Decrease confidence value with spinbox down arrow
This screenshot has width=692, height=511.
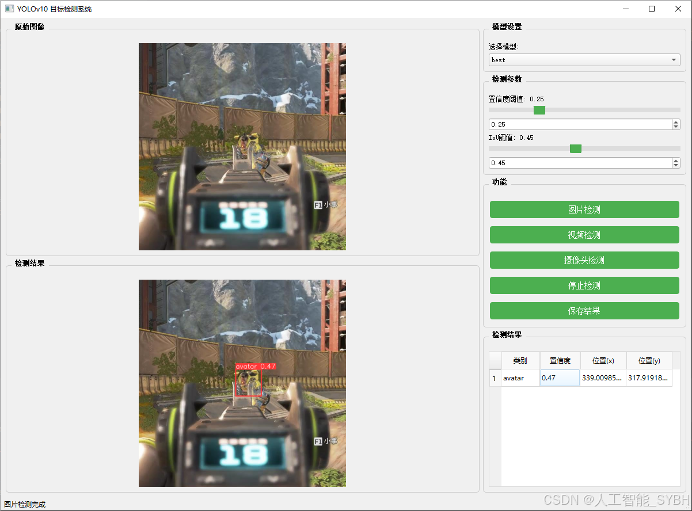(x=676, y=127)
